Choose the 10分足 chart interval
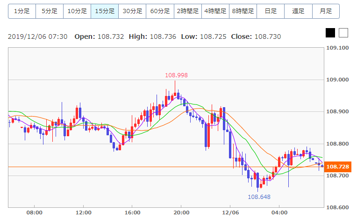The height and width of the screenshot is (220, 357). coord(77,11)
